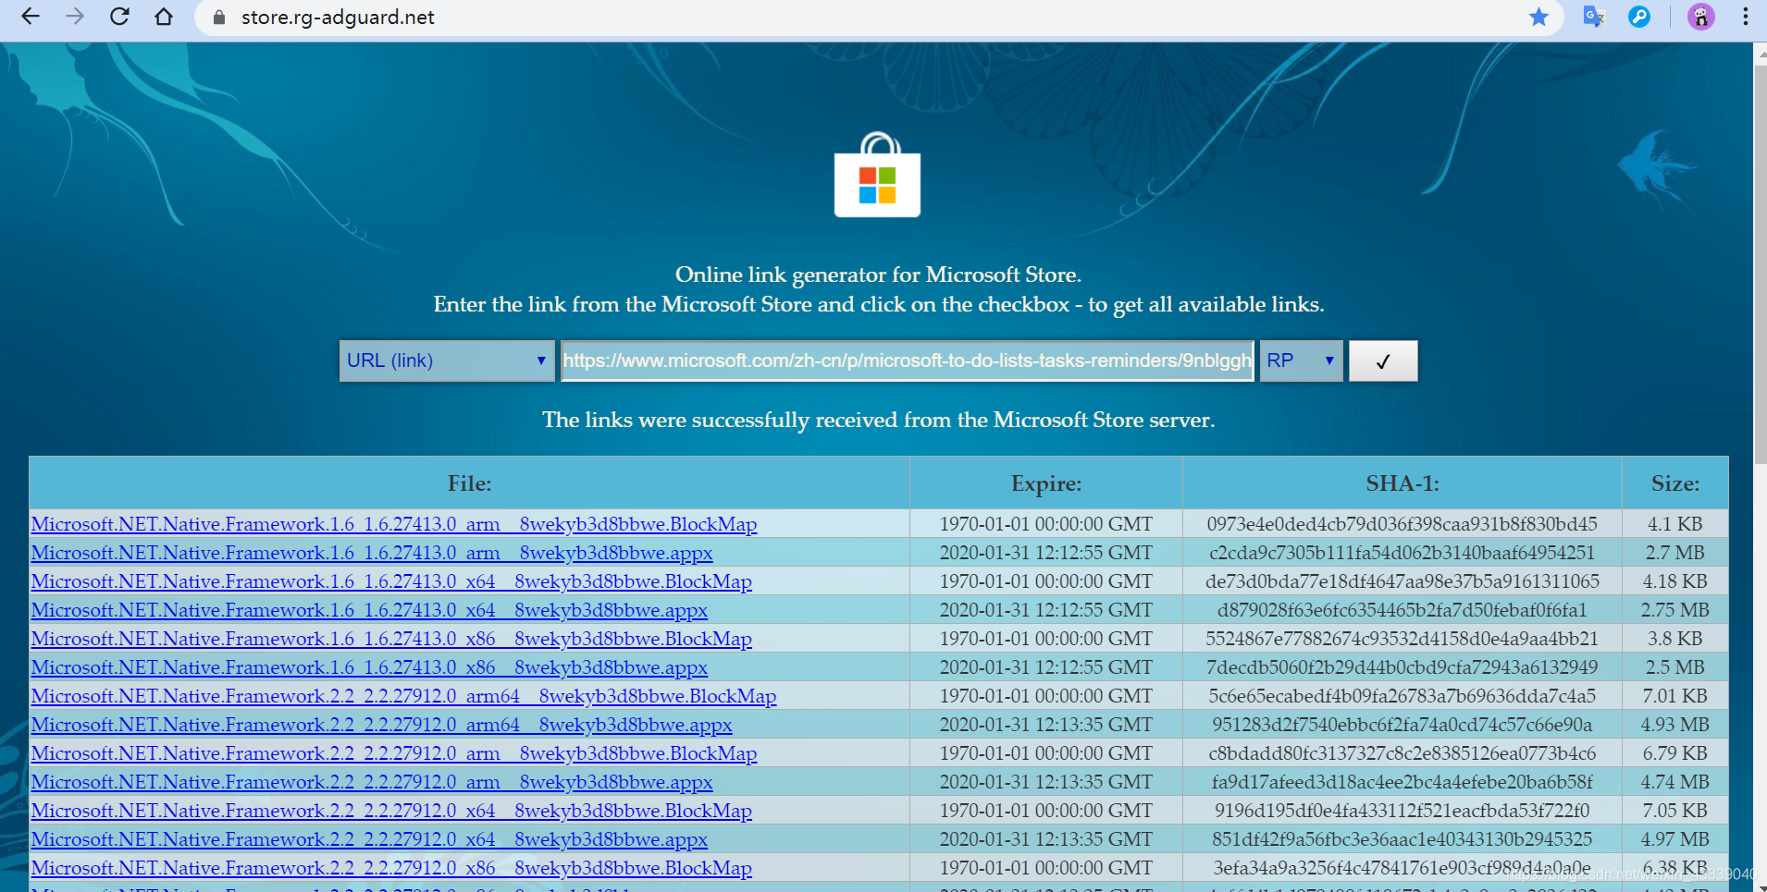Click the 7.01 KB size cell
Image resolution: width=1767 pixels, height=892 pixels.
[x=1674, y=696]
